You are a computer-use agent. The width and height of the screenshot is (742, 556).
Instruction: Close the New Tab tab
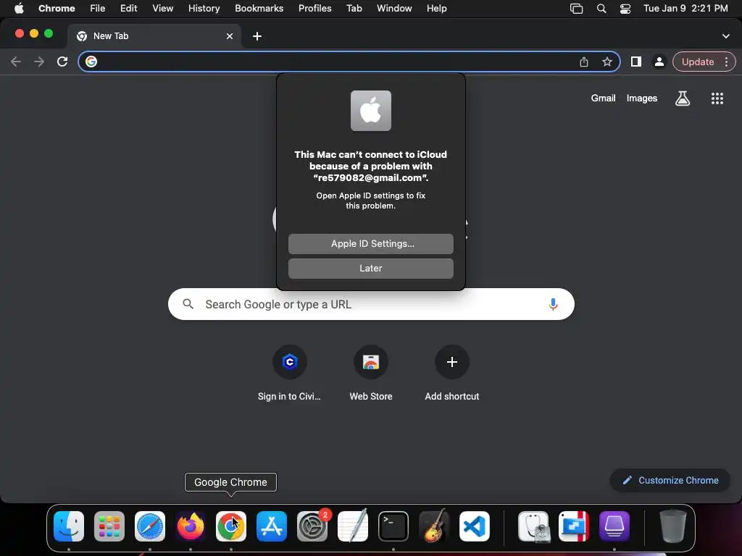tap(230, 36)
